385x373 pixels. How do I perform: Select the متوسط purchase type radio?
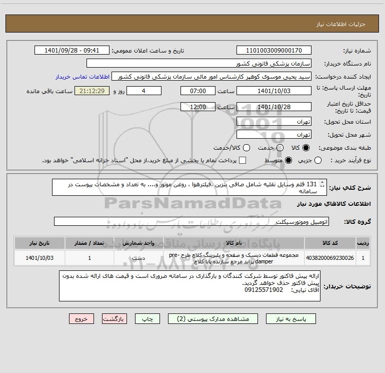click(288, 160)
